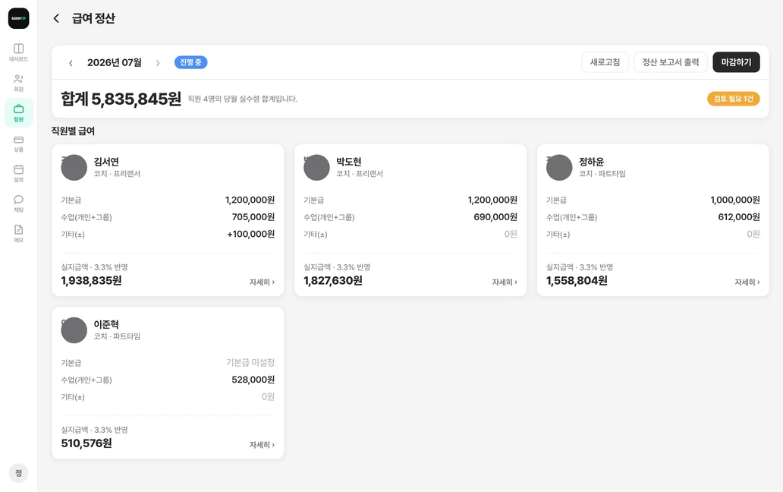Click 1,000,000원 base pay for 정하윤

click(735, 200)
